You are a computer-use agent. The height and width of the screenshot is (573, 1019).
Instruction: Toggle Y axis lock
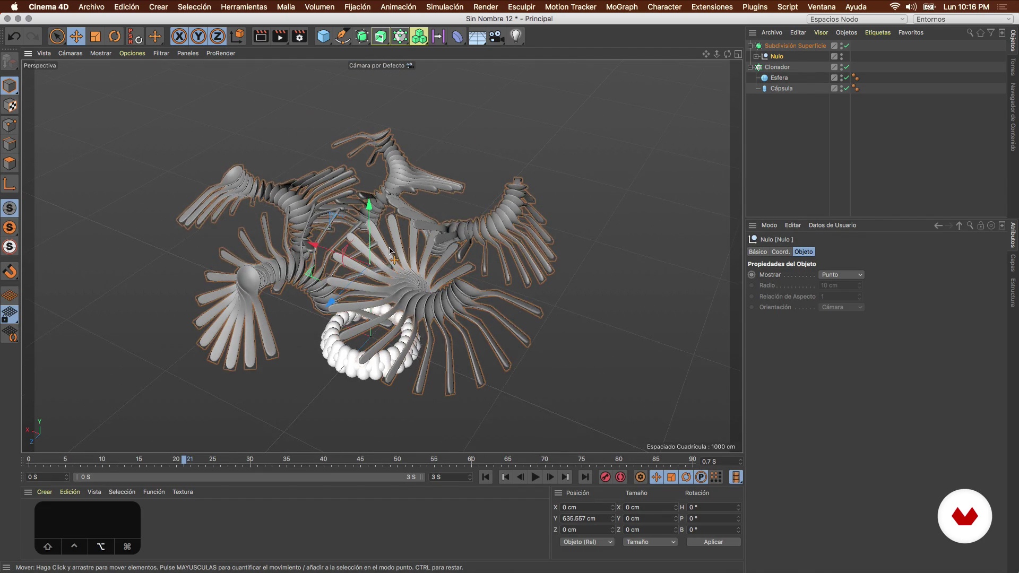point(198,37)
